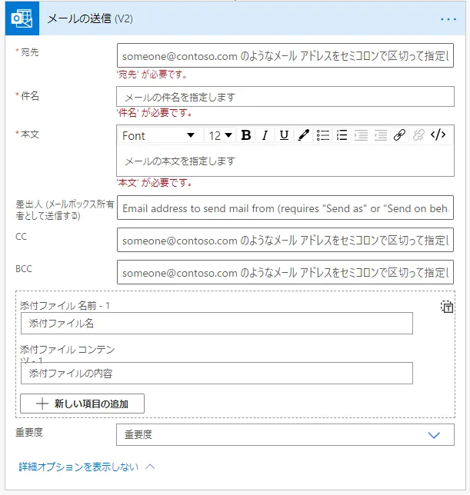Focus the 件名 subject field
470x495 pixels.
pos(285,97)
